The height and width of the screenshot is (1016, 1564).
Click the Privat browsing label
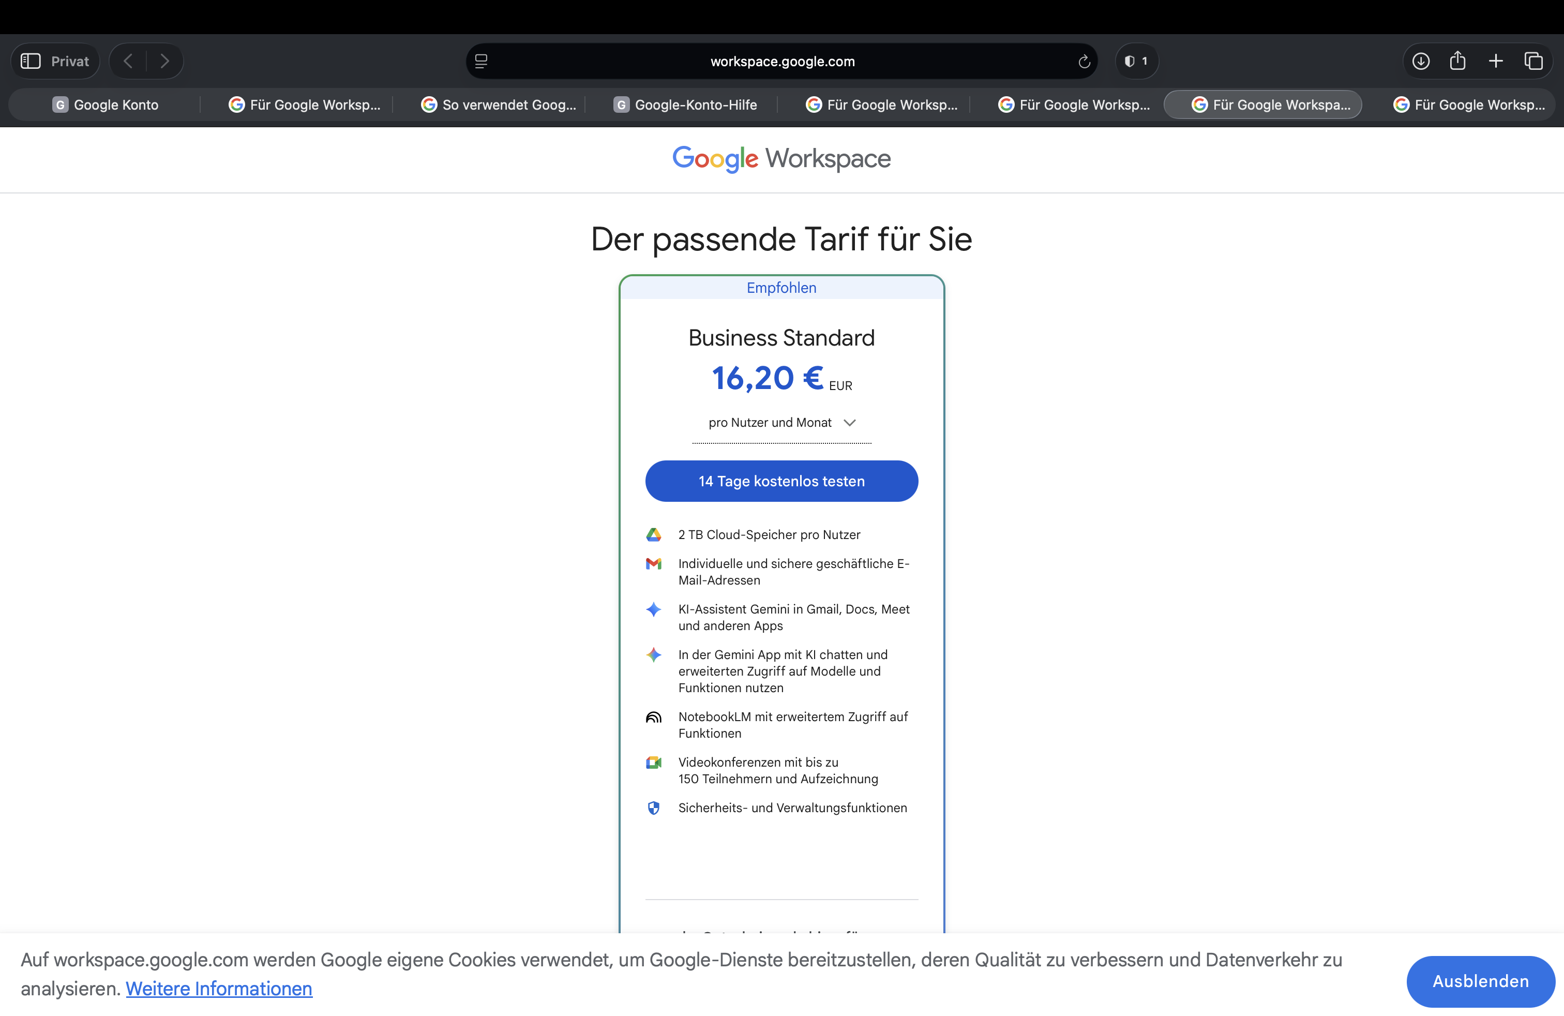click(x=70, y=61)
